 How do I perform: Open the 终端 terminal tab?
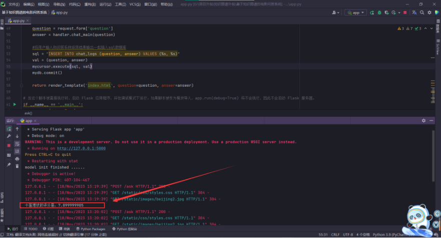coord(65,229)
